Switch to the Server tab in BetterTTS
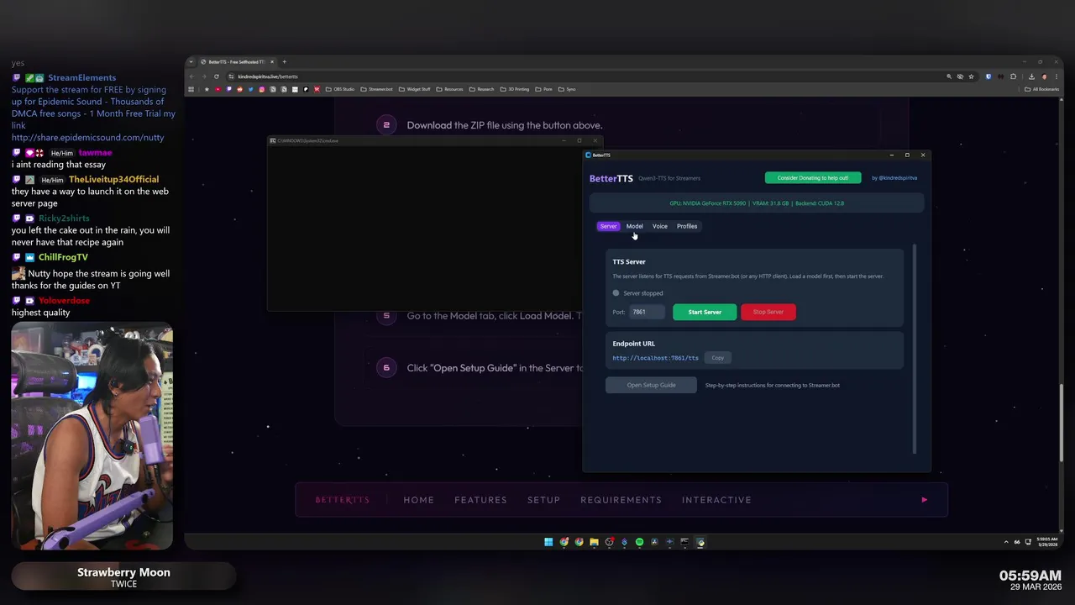 608,226
